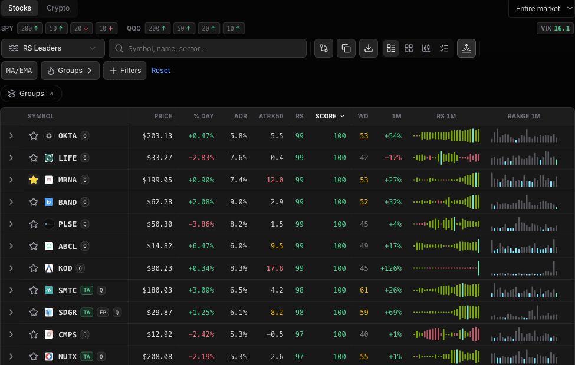Screen dimensions: 575x365
Task: Click the symbol search input field
Action: point(208,48)
